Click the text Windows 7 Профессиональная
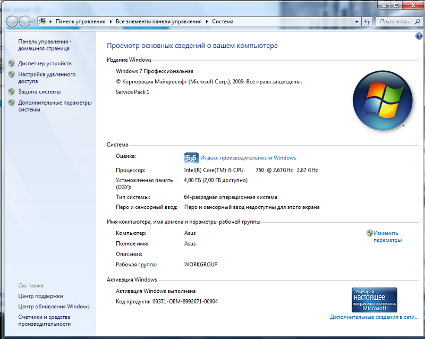425x339 pixels. (155, 71)
